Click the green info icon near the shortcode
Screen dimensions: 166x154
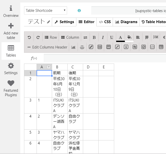tap(79, 11)
